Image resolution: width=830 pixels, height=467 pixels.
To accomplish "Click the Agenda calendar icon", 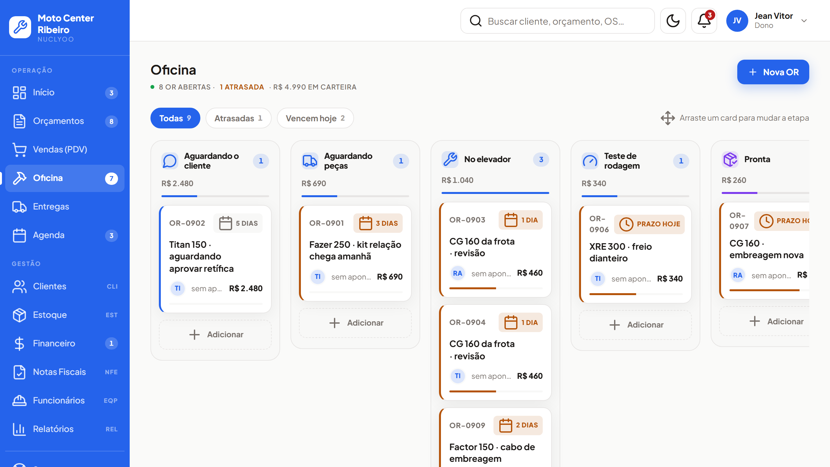I will 19,235.
